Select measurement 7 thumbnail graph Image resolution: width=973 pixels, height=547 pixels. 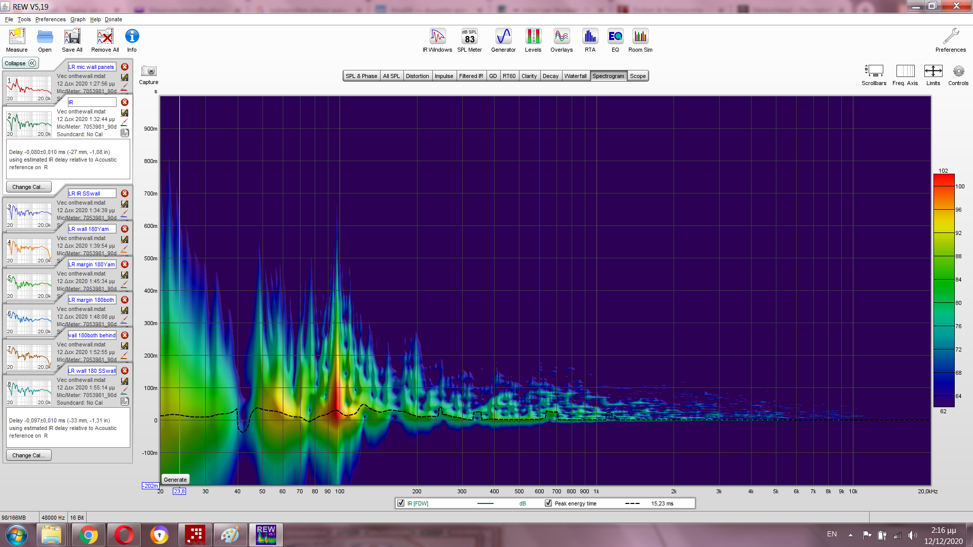(29, 357)
